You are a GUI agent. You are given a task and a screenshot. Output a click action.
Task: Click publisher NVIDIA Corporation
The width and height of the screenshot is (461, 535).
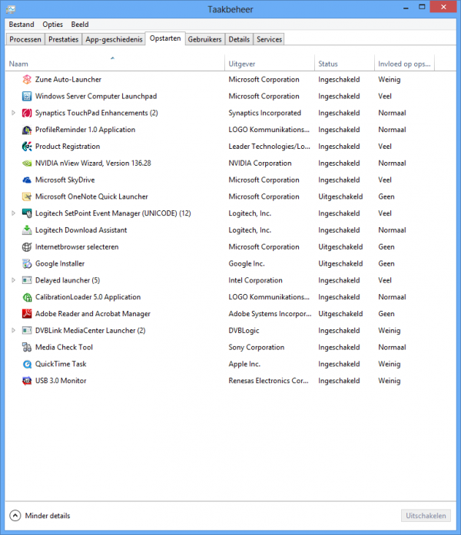coord(260,163)
